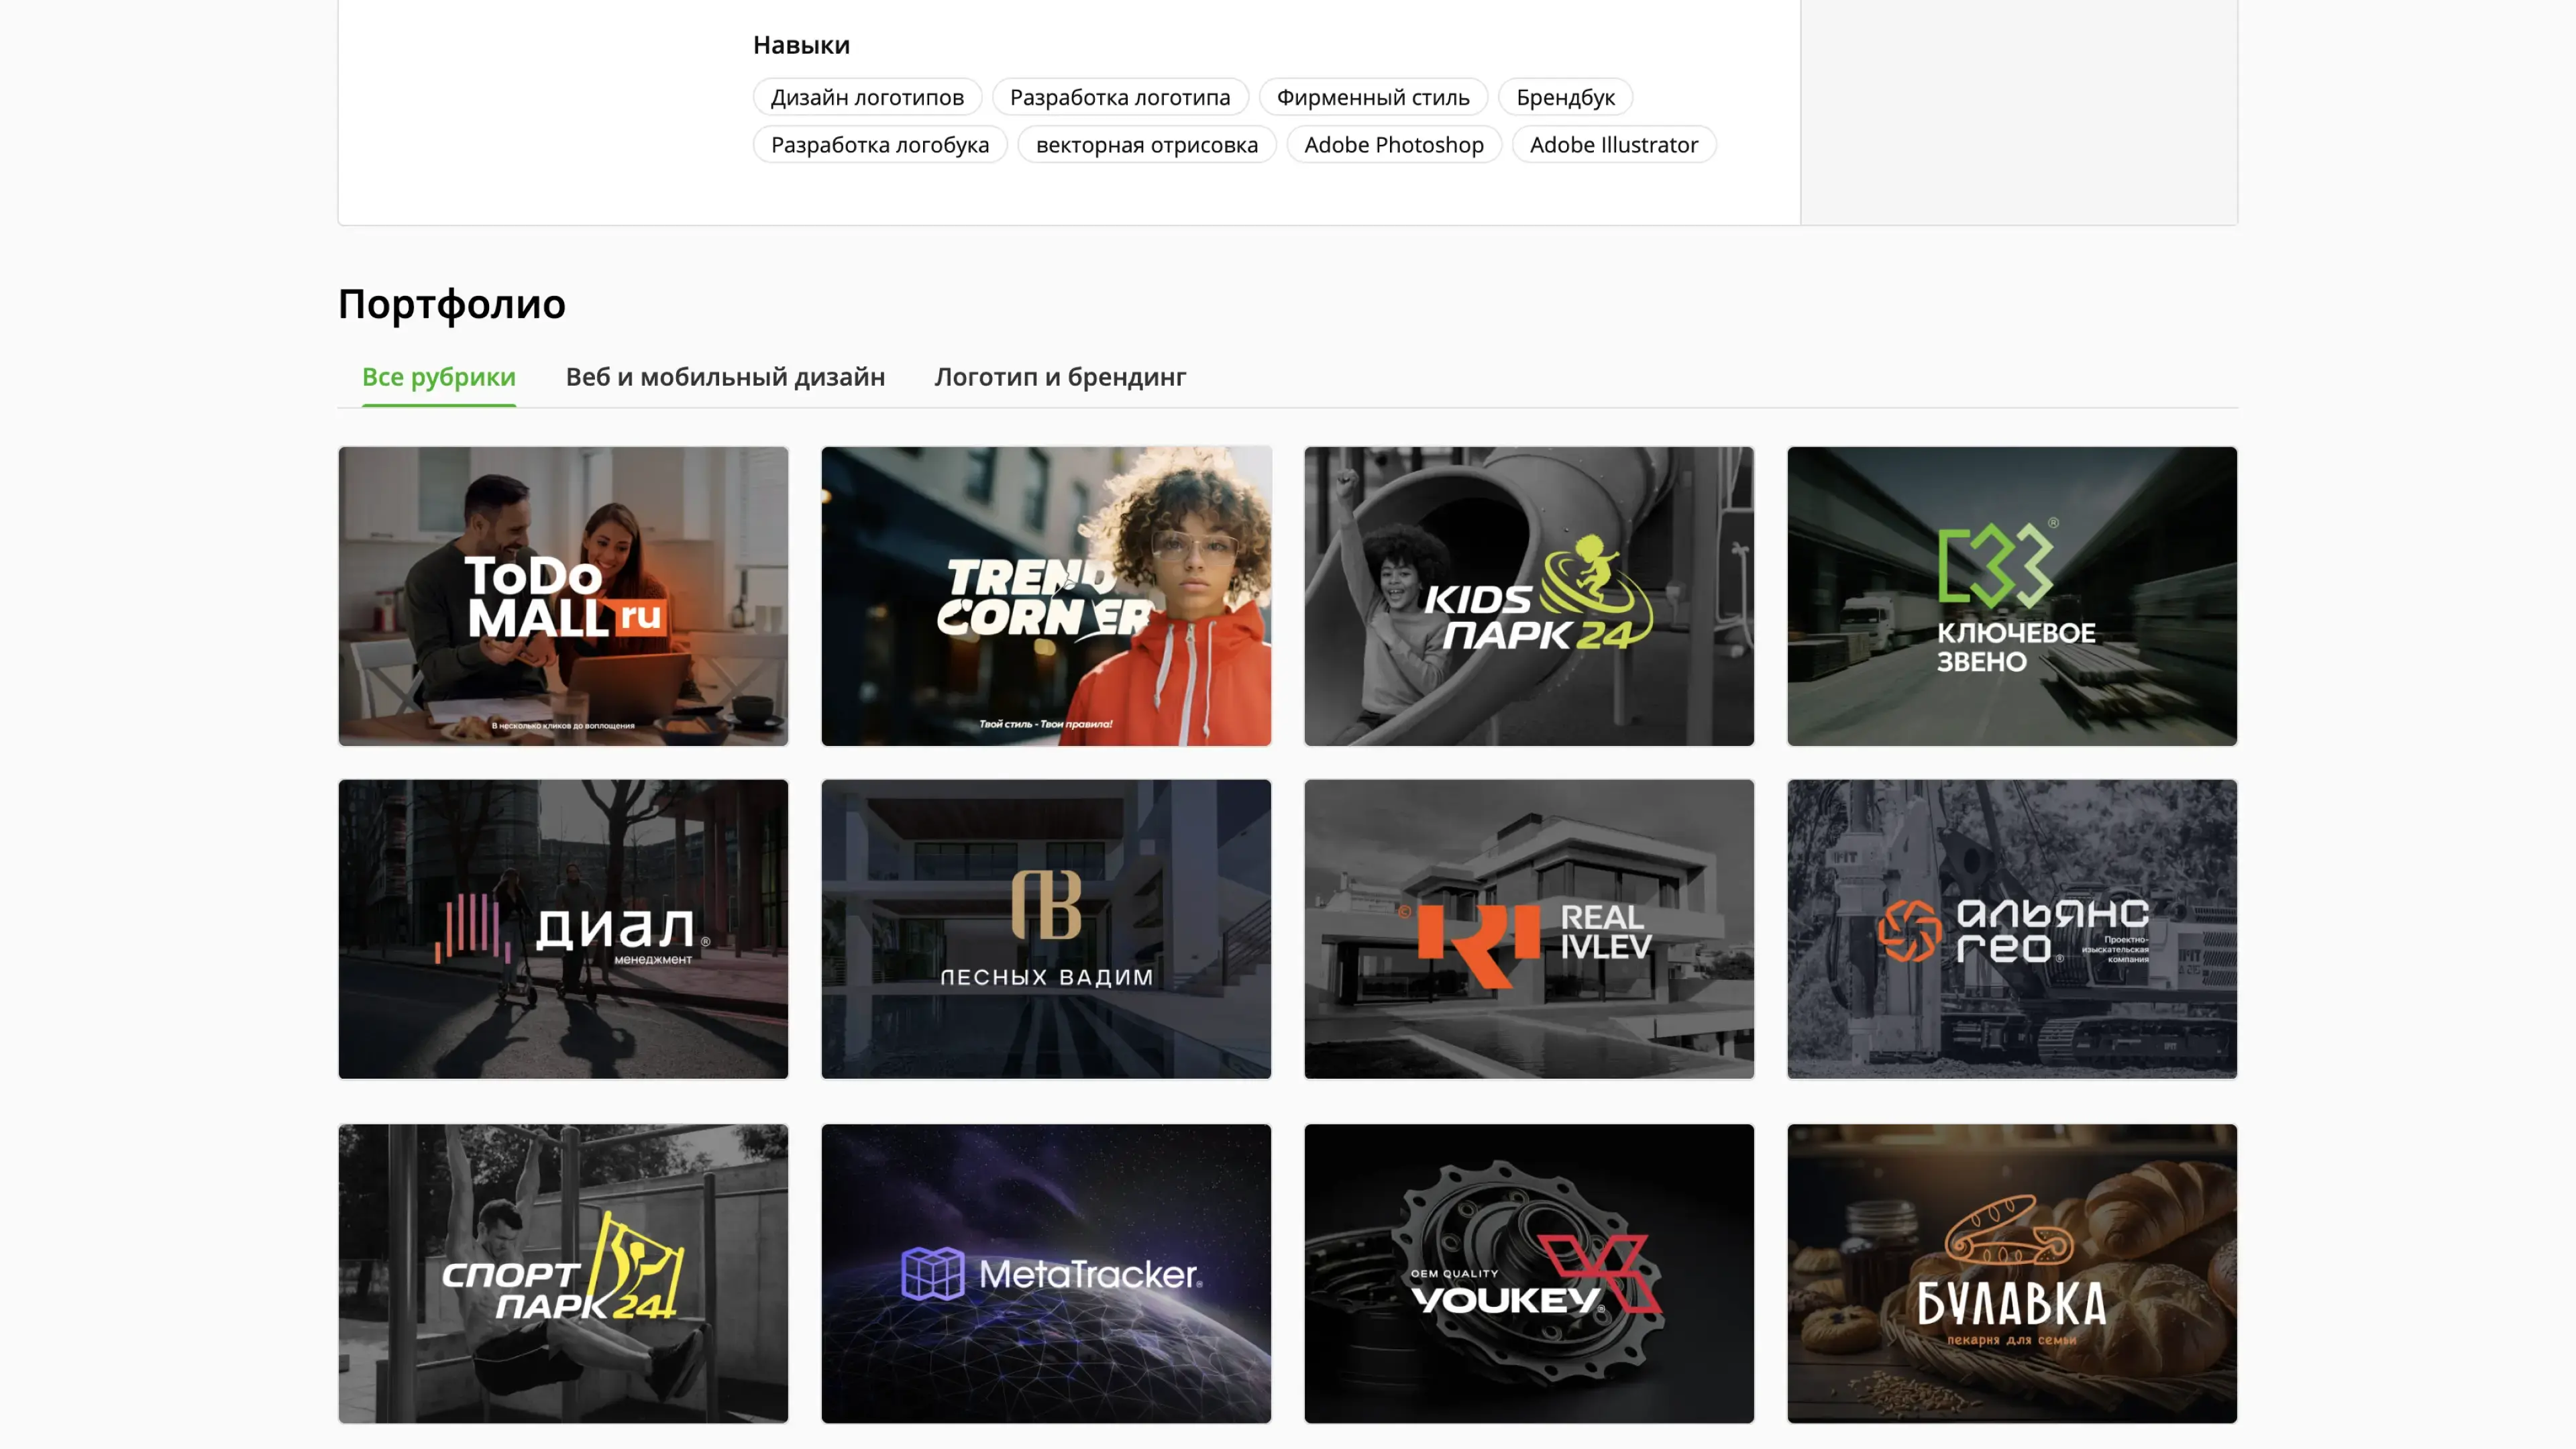This screenshot has height=1449, width=2576.
Task: Open the Trend Corner portfolio work
Action: pyautogui.click(x=1046, y=596)
